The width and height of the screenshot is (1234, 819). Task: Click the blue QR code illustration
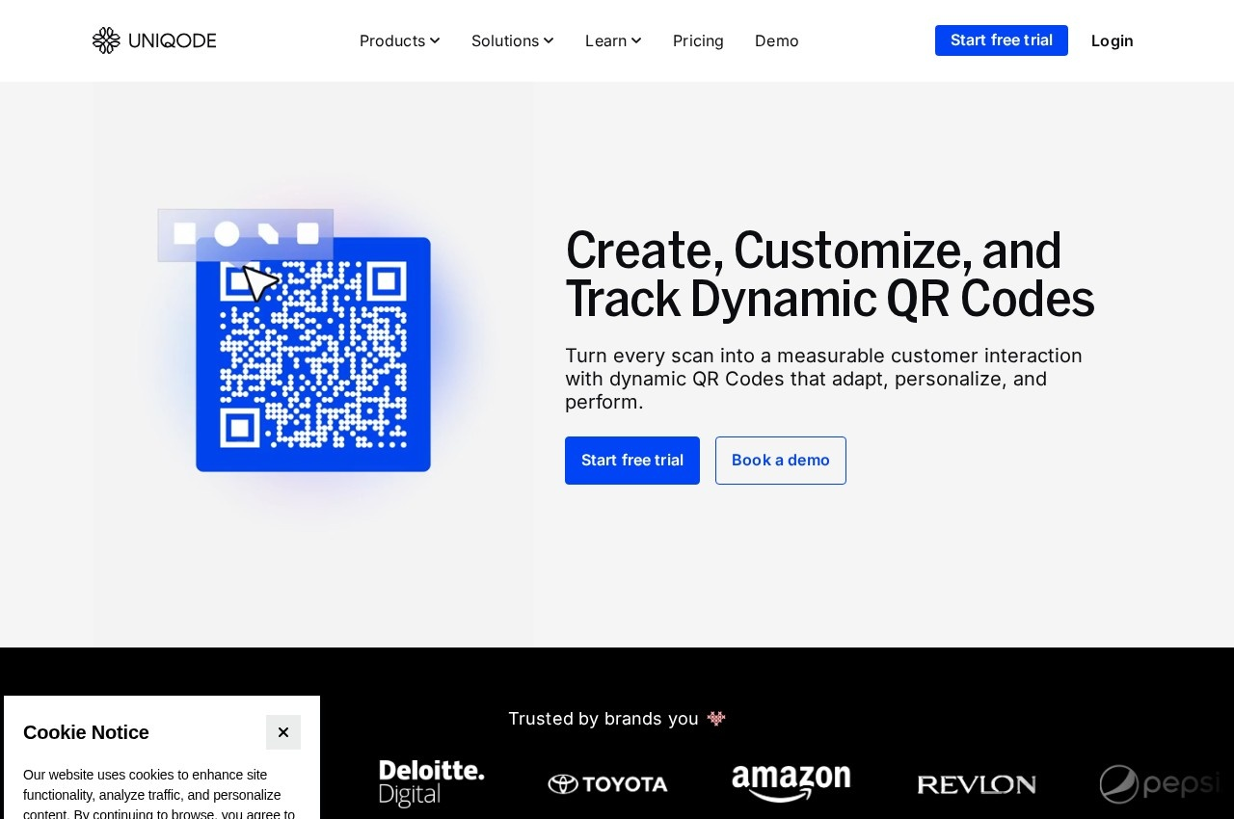[x=313, y=355]
